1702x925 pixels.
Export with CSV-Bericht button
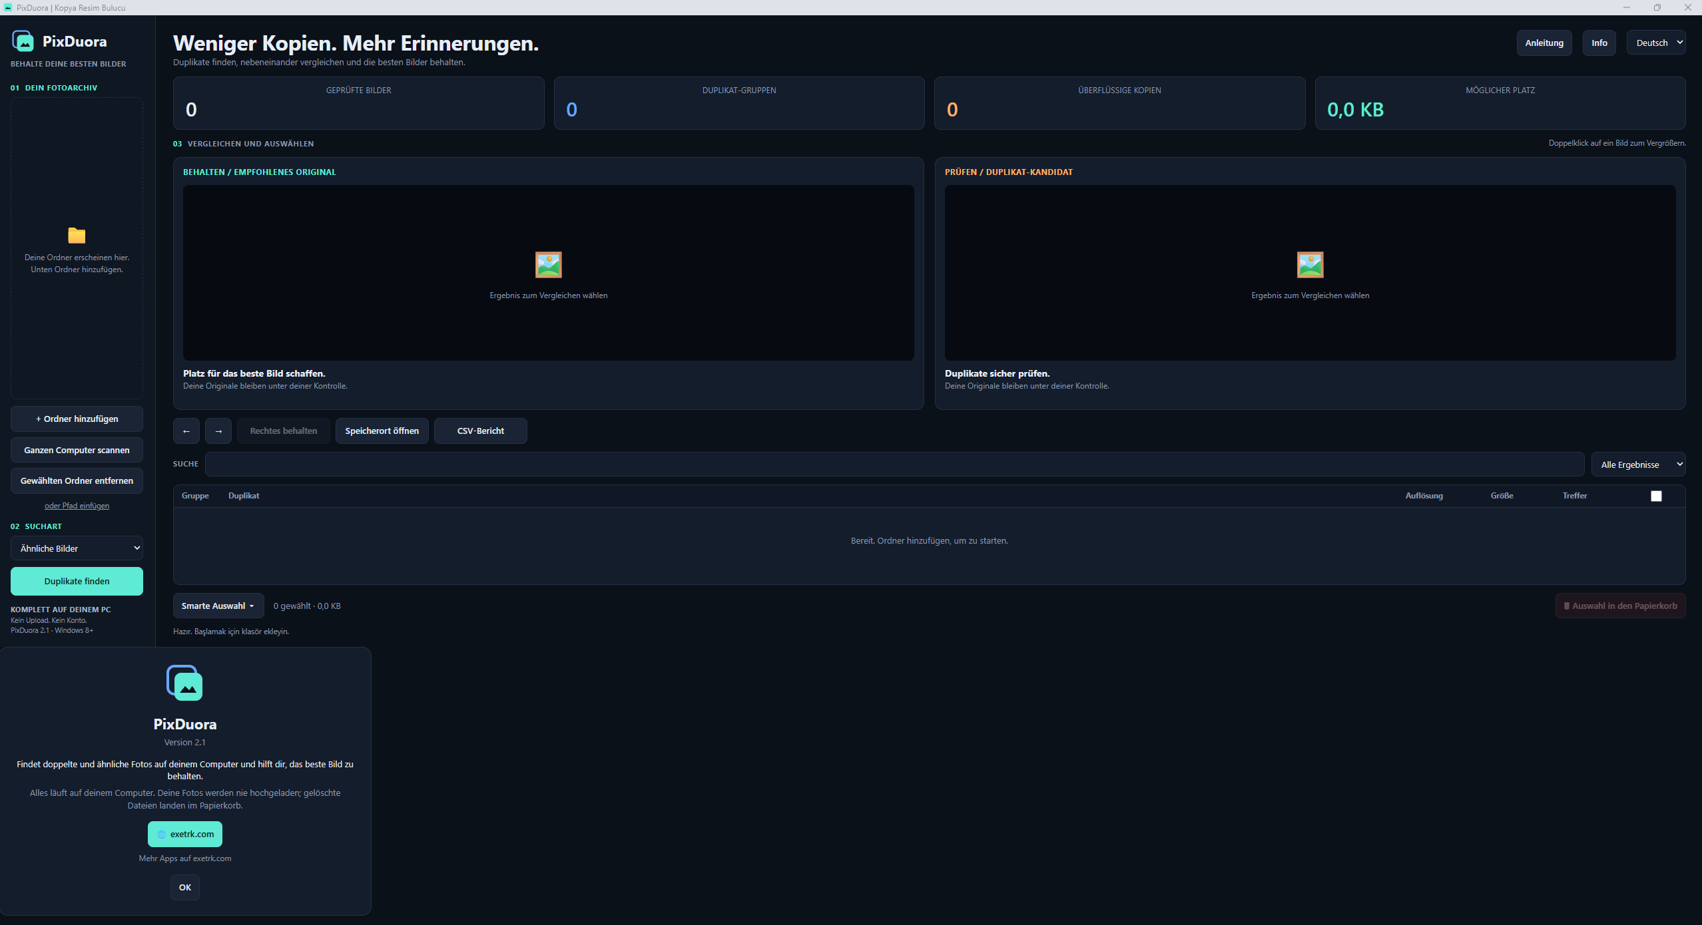tap(481, 431)
